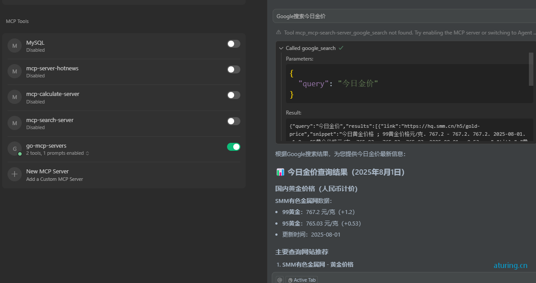This screenshot has height=283, width=536.
Task: Click the Active Tab chip
Action: [x=301, y=280]
